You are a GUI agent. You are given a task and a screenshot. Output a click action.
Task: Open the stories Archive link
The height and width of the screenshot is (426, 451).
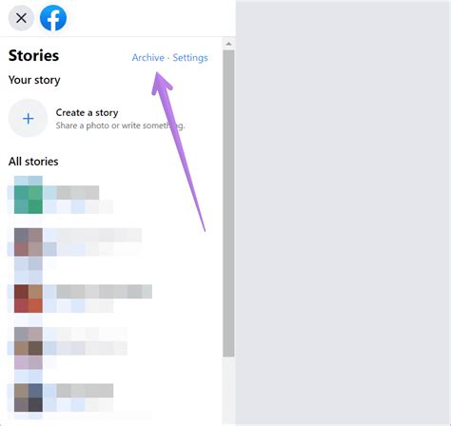[x=148, y=58]
